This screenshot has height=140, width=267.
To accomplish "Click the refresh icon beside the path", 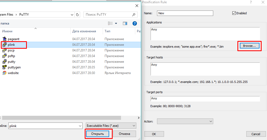I will click(77, 15).
